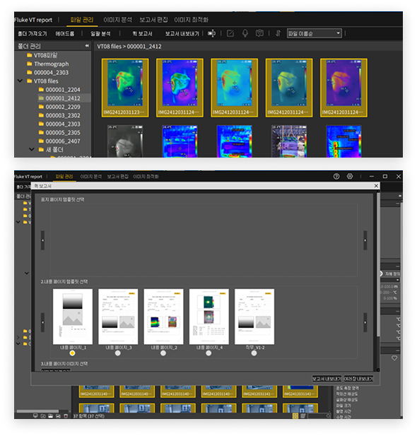Open the 보고서 편집 tab in upper window
The height and width of the screenshot is (436, 417).
click(153, 20)
